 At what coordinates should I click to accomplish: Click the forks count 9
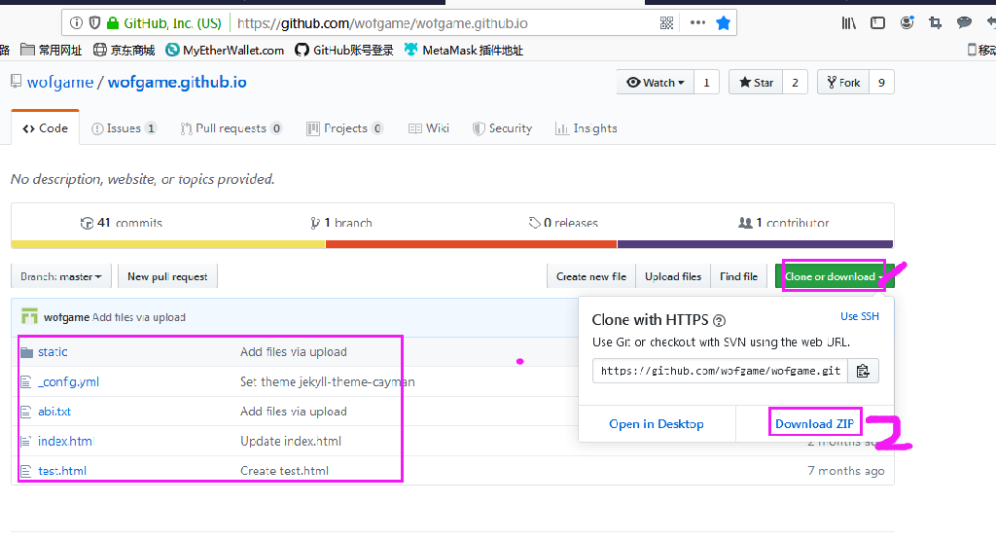pos(881,83)
